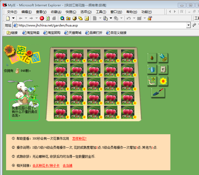
Task: Select the yellow flower harvest tool
Action: 163,81
